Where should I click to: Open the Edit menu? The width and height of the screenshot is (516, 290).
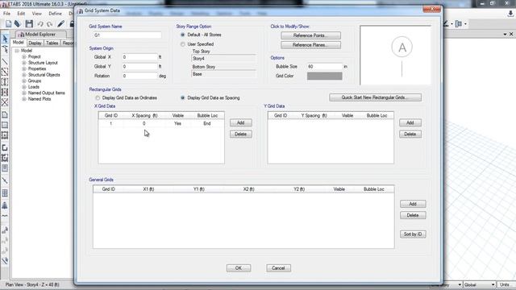(21, 14)
